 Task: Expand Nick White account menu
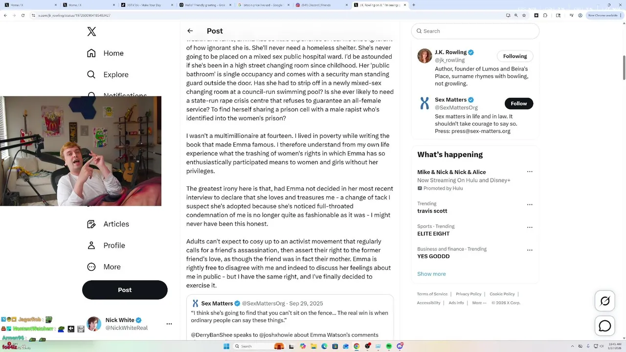(x=169, y=324)
